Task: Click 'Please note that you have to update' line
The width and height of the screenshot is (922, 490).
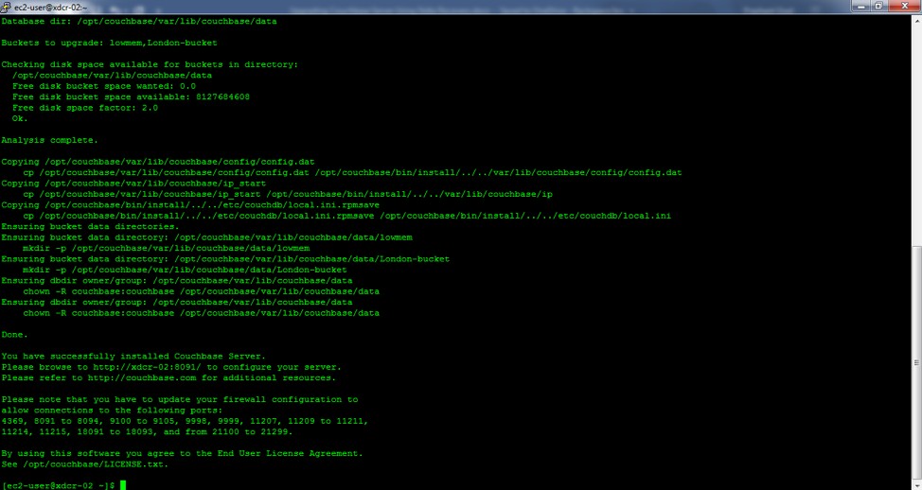Action: point(180,399)
